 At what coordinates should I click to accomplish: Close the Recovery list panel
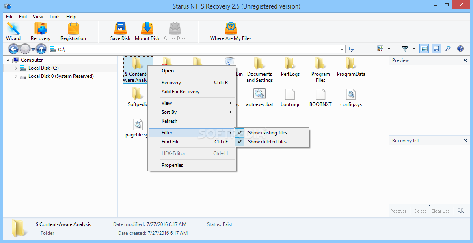point(465,141)
